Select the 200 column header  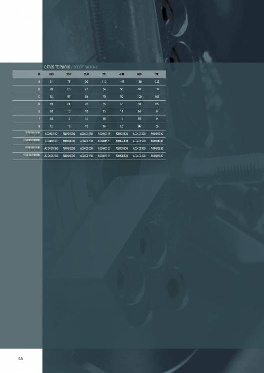coord(69,74)
